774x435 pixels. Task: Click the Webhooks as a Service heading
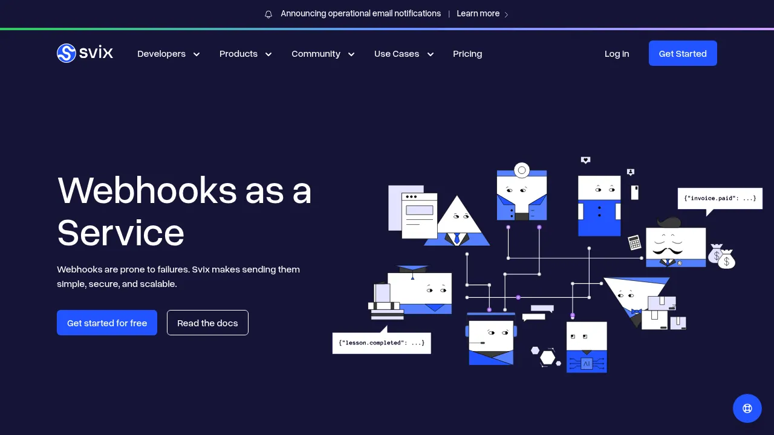[184, 211]
